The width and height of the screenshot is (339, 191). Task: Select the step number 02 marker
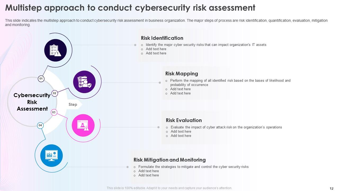(55, 93)
